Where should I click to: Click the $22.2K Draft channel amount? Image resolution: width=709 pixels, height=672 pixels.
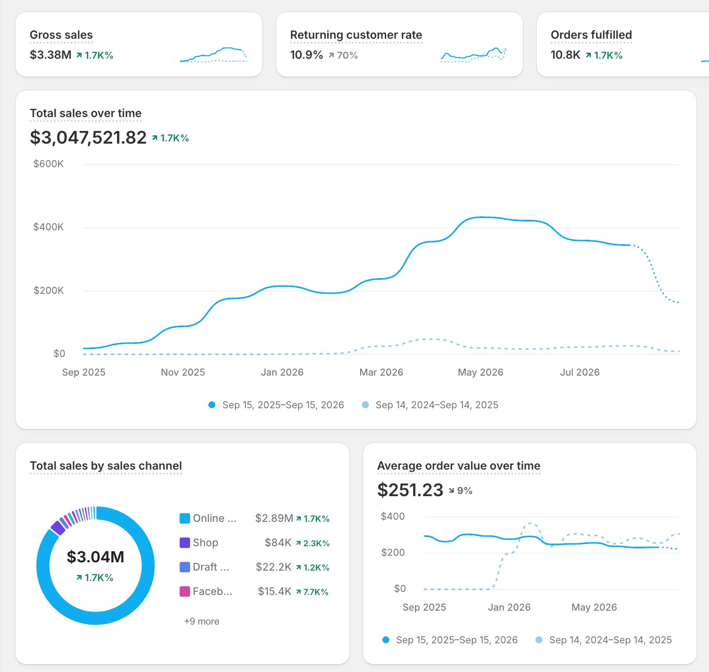274,567
